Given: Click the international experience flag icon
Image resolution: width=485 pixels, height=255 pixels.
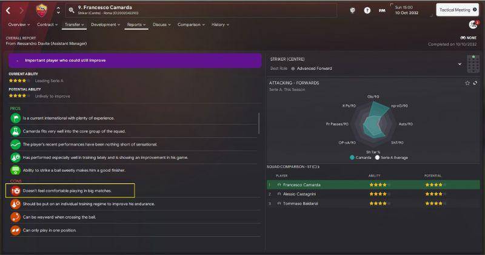Looking at the screenshot, I should point(16,118).
